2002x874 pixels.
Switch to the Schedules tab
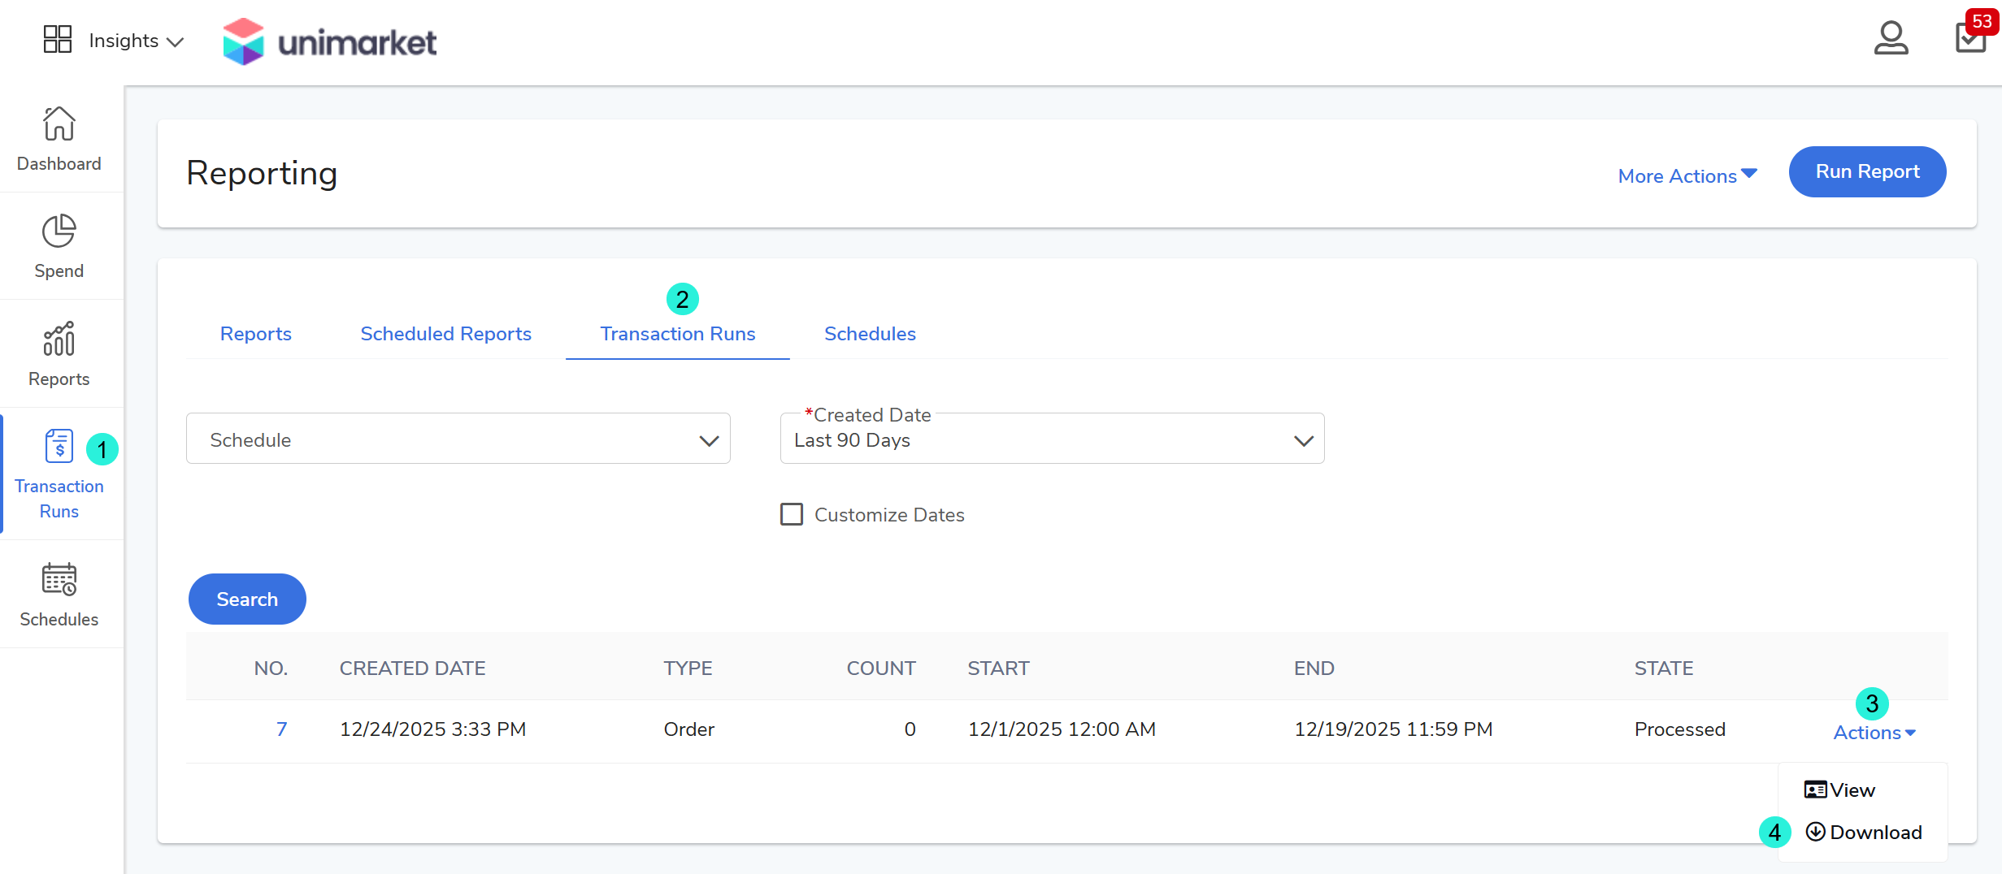[870, 334]
